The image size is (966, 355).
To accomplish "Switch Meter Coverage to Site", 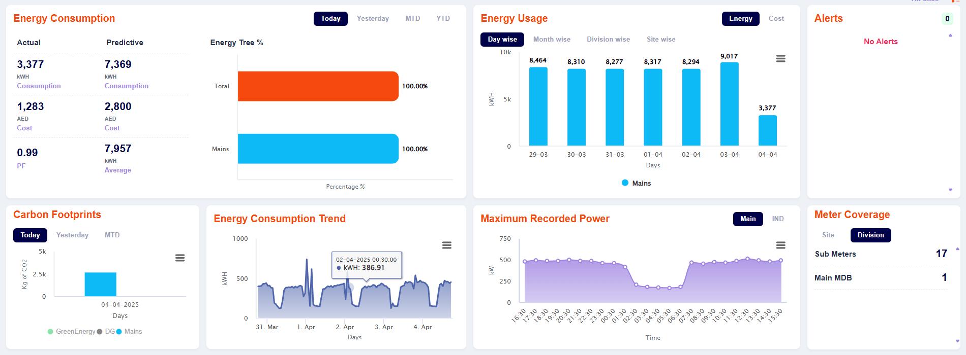I will [x=828, y=235].
